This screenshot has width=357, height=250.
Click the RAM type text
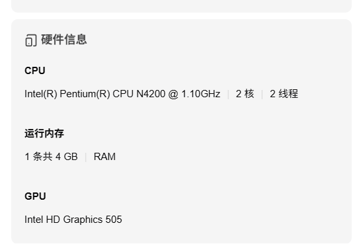point(104,157)
